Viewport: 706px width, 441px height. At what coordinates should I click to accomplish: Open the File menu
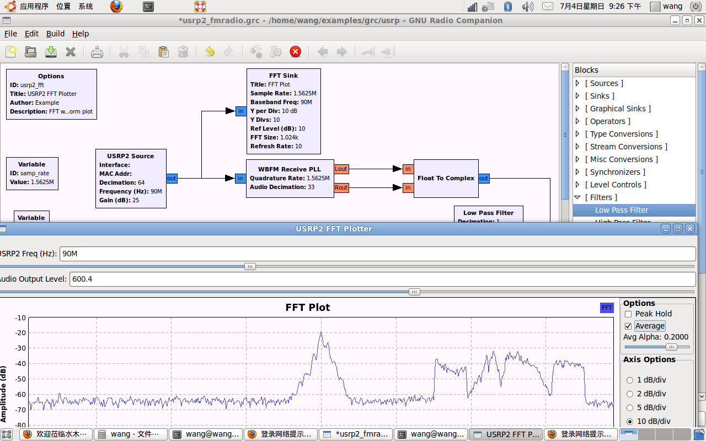point(10,34)
